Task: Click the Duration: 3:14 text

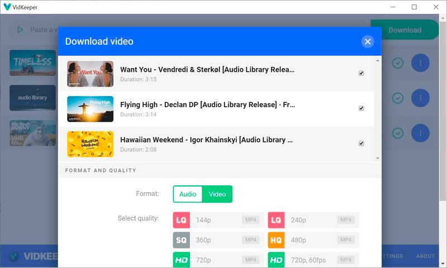Action: tap(138, 114)
